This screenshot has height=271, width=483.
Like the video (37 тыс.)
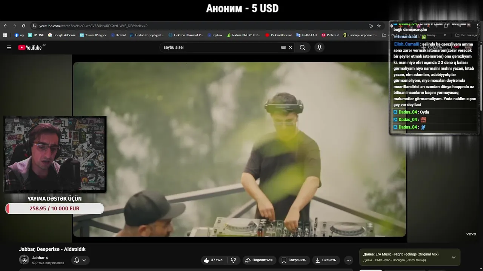(x=214, y=260)
